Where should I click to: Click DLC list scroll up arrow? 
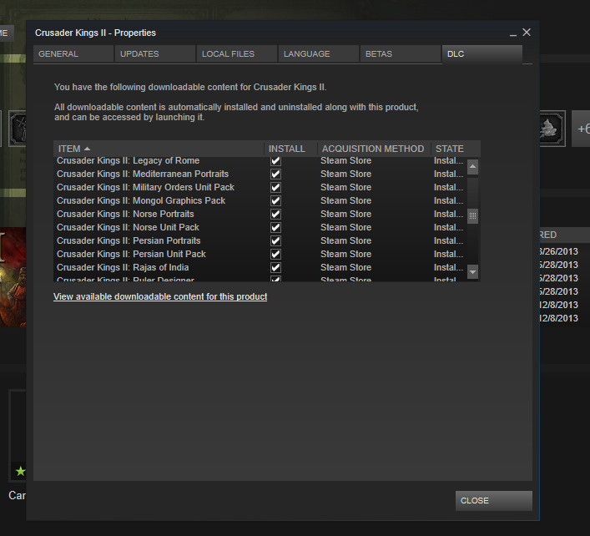pyautogui.click(x=473, y=167)
